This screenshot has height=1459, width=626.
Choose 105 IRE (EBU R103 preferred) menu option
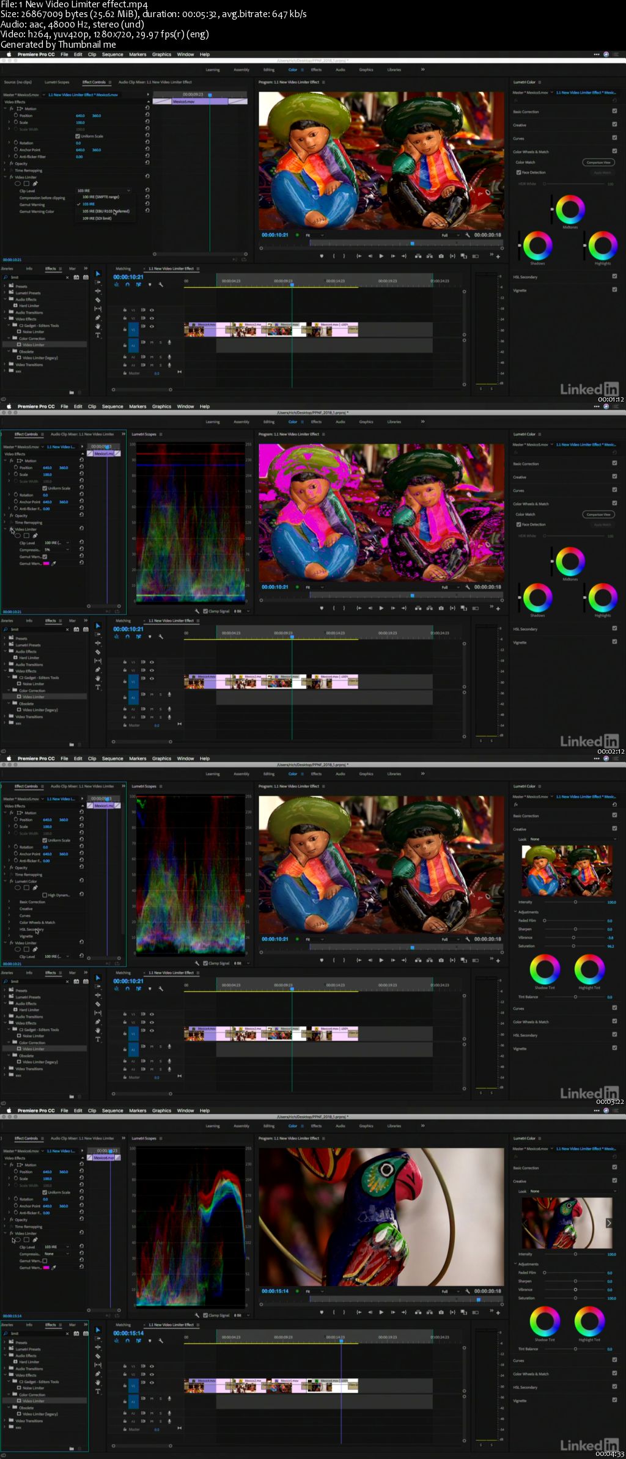[106, 211]
